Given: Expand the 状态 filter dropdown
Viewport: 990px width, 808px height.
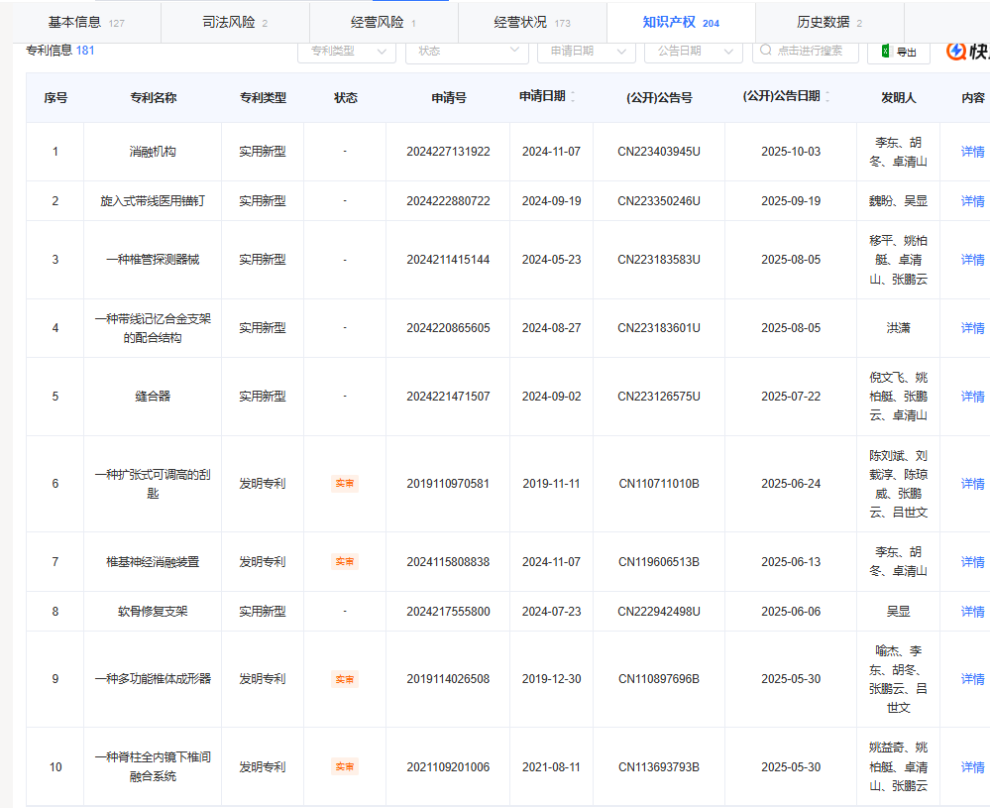Looking at the screenshot, I should point(467,51).
